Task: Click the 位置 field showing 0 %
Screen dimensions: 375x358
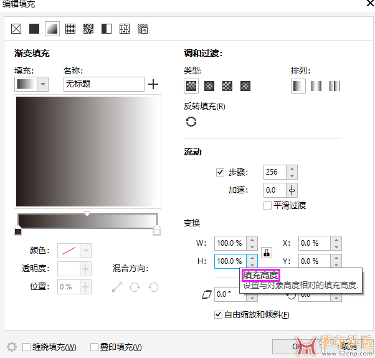Action: [x=69, y=287]
